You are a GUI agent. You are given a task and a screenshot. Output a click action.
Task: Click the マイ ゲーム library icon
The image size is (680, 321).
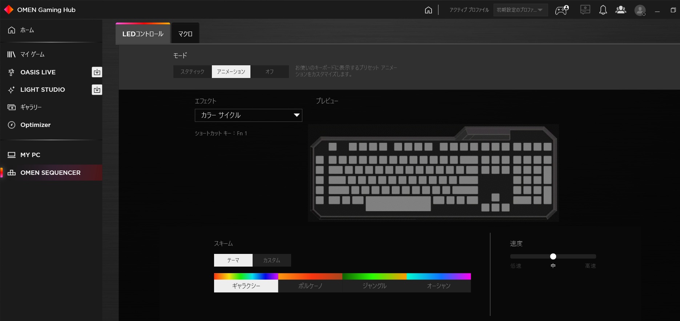(11, 54)
